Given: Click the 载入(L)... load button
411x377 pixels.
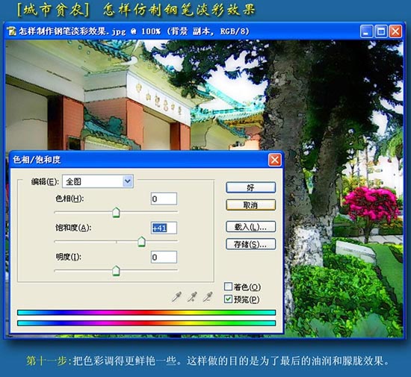Looking at the screenshot, I should 250,227.
